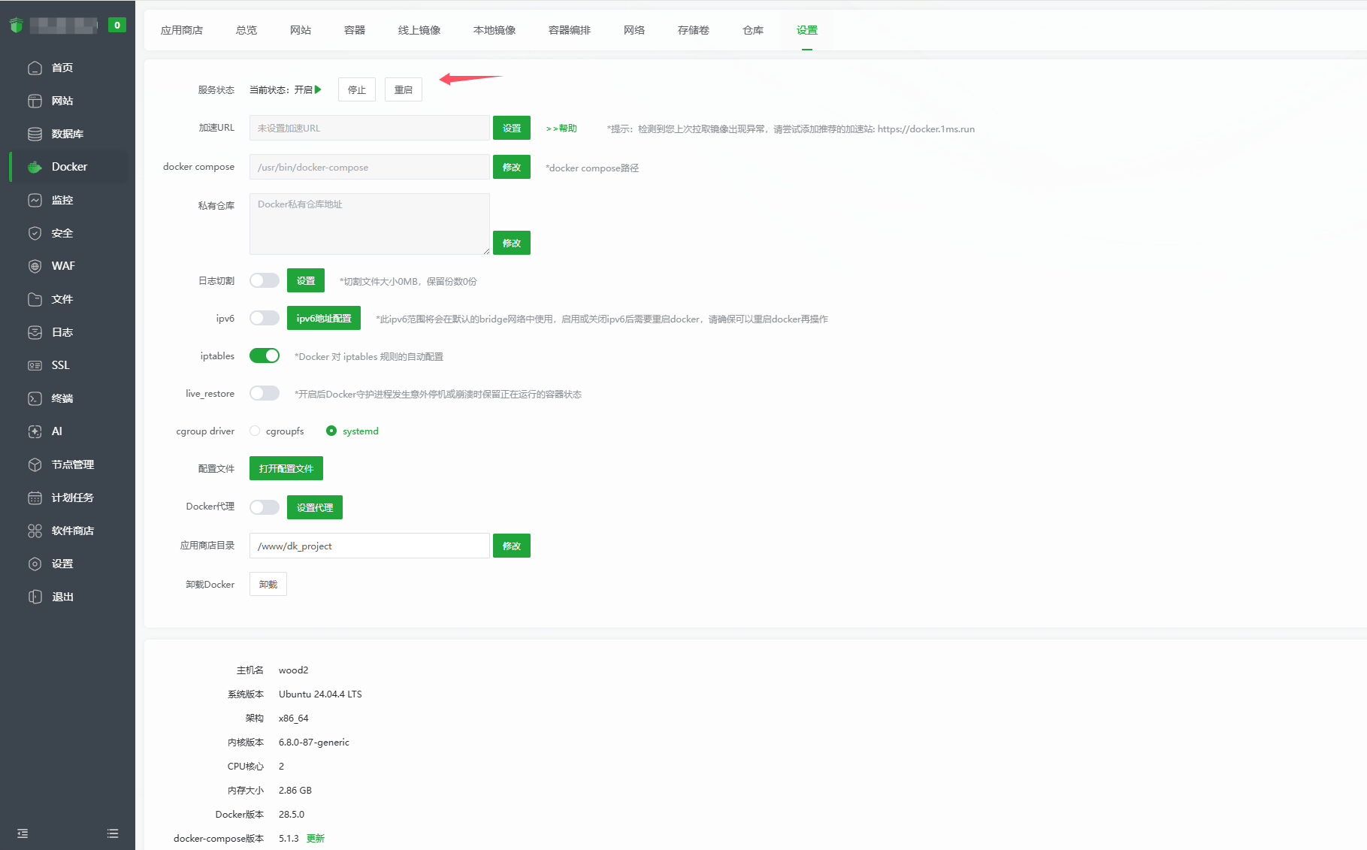The image size is (1367, 850).
Task: Click the 网站 website icon in sidebar
Action: pos(35,101)
